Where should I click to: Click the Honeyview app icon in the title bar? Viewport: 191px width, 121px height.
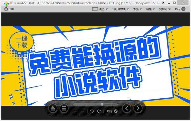[x=6, y=4]
